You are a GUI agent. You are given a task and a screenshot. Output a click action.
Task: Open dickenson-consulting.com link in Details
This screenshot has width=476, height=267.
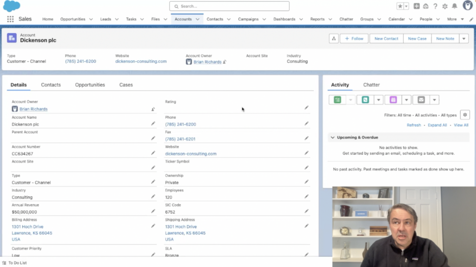point(191,154)
